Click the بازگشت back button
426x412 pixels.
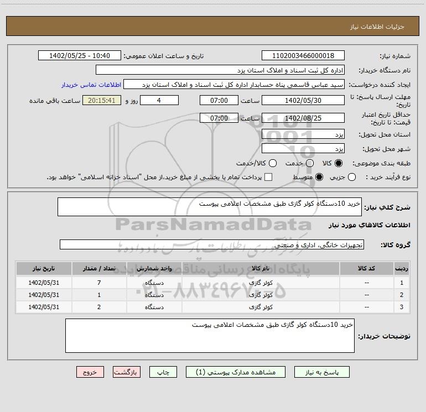point(127,372)
